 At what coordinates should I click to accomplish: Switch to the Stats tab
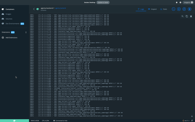(164, 9)
